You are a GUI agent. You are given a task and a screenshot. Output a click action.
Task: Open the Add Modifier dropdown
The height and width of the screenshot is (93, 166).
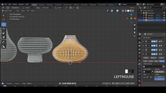(154, 38)
